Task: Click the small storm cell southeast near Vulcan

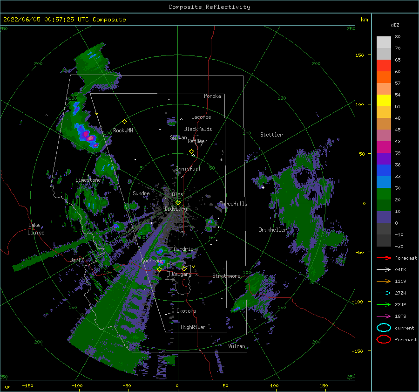Action: [236, 309]
